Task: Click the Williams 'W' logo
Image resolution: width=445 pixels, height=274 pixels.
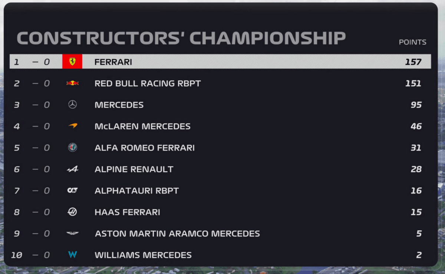Action: click(x=72, y=255)
